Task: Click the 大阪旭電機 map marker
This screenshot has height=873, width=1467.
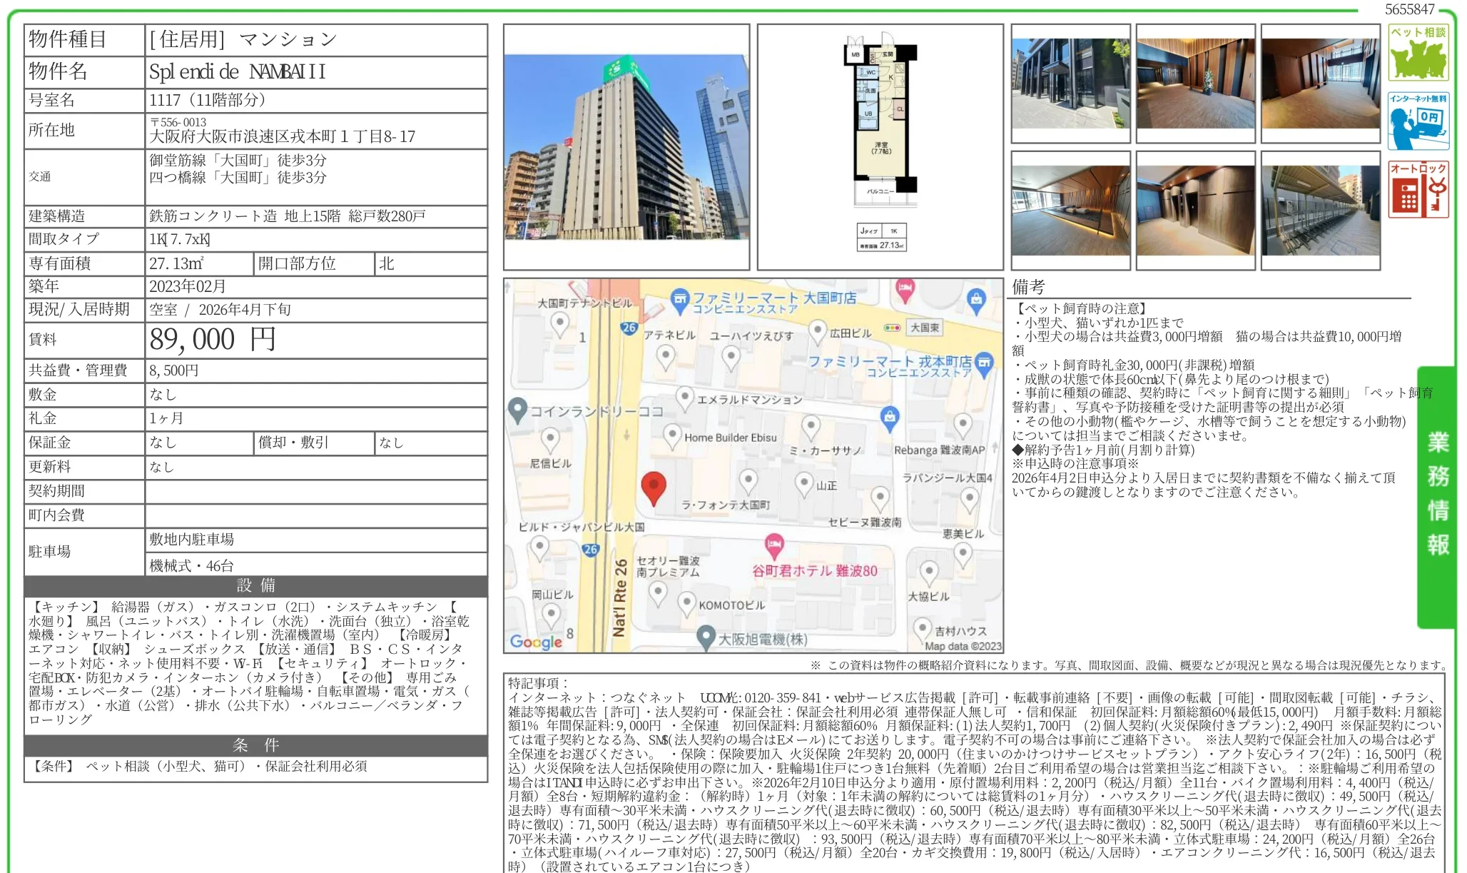Action: pos(706,635)
